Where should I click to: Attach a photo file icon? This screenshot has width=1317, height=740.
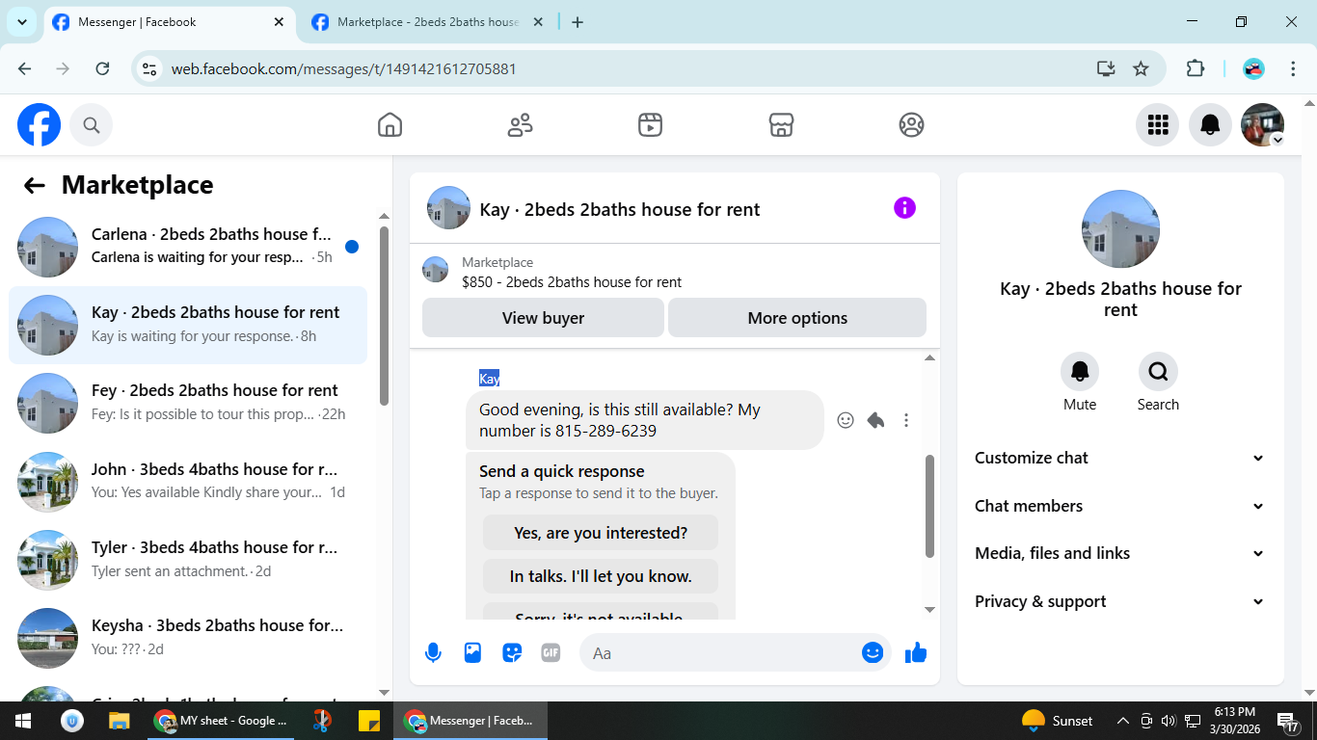click(472, 652)
